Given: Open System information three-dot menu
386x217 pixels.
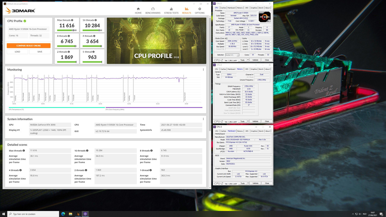Looking at the screenshot, I should coord(203,119).
